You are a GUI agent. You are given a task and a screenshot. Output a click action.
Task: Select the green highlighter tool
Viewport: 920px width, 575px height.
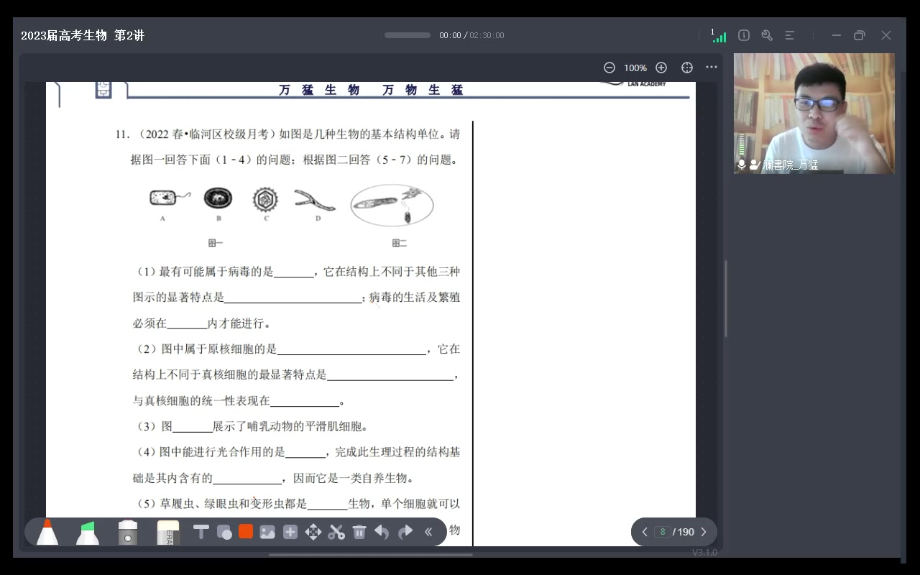[88, 533]
